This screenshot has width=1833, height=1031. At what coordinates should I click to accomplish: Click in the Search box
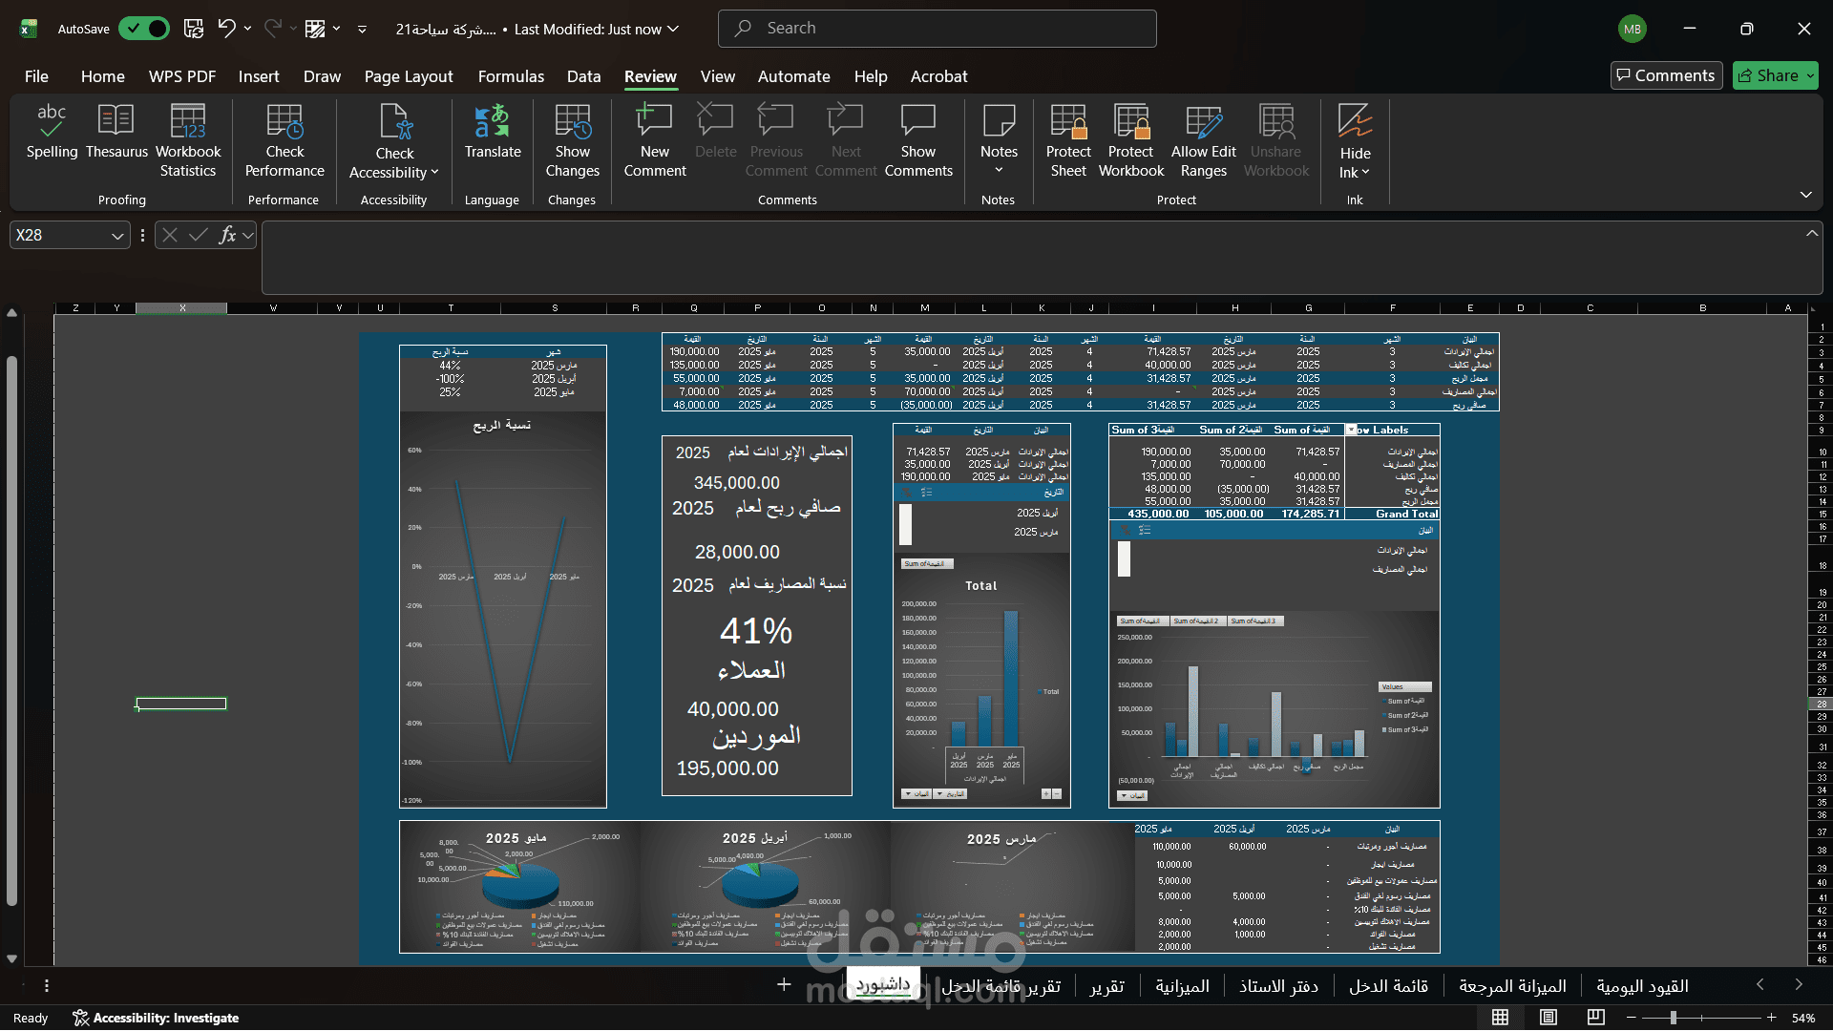pos(937,29)
